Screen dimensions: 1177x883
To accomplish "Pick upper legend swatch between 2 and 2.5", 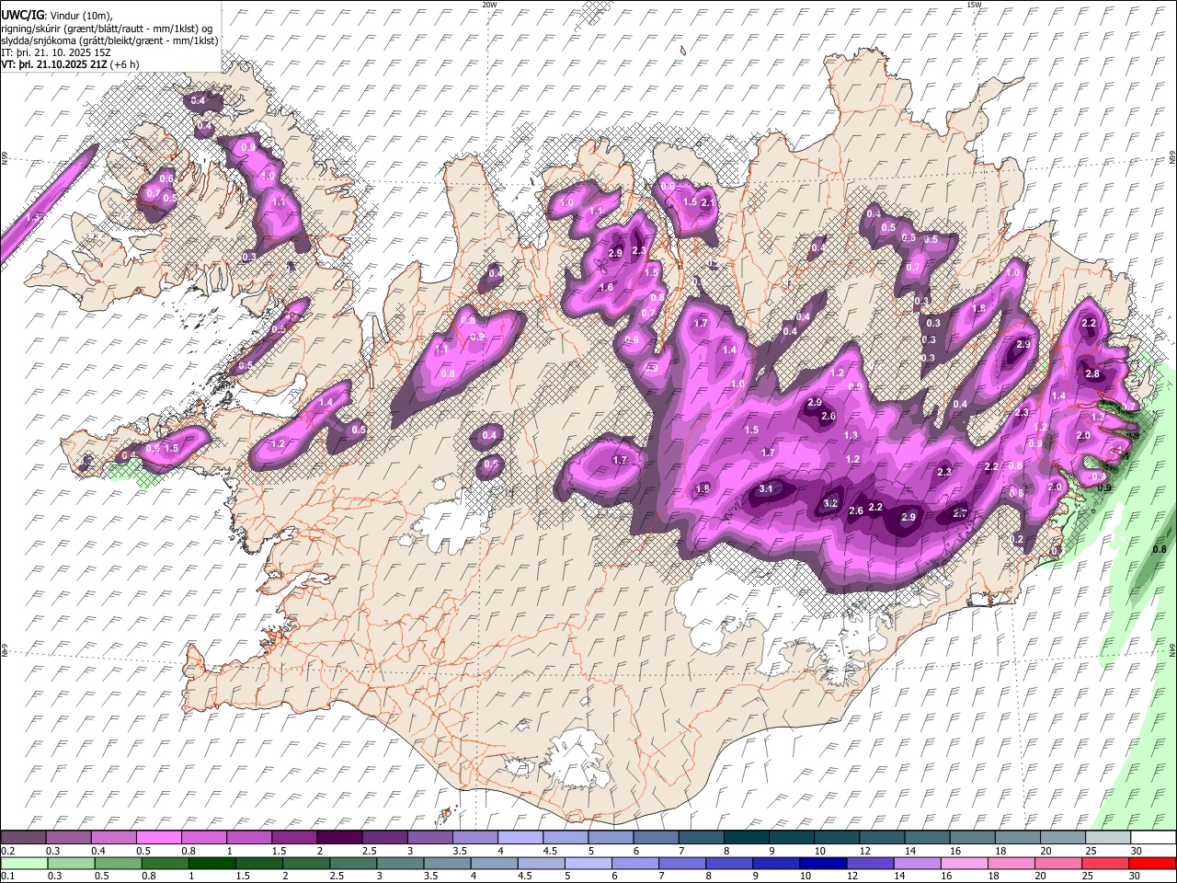I will 339,838.
